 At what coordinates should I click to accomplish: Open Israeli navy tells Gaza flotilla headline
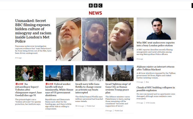88,88
